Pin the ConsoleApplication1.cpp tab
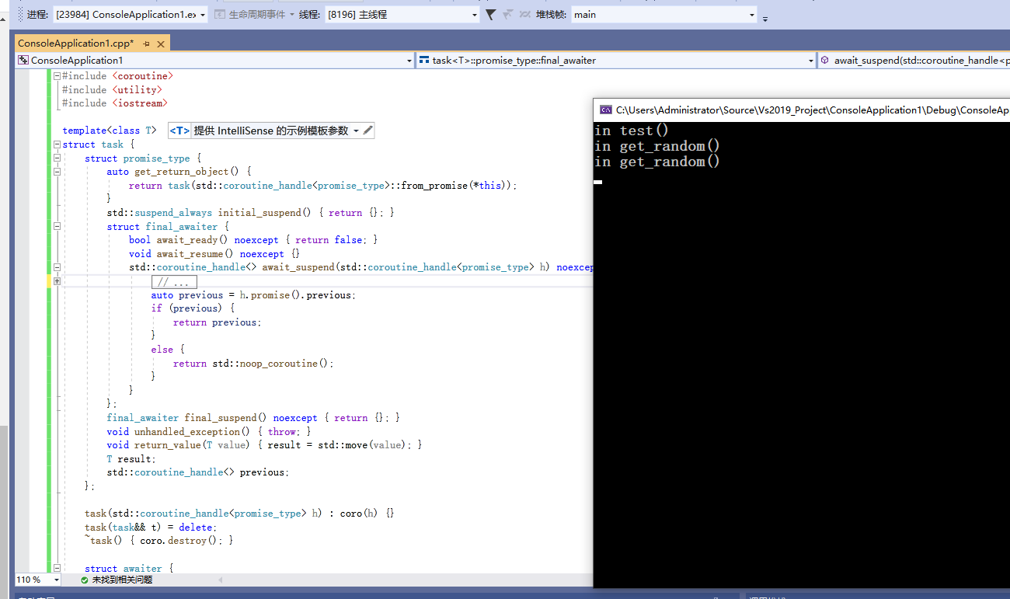Screen dimensions: 1010x599 145,44
